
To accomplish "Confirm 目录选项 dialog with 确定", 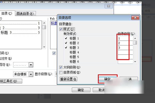I will (107, 79).
